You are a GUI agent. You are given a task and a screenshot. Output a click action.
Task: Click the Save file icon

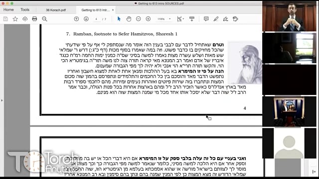pos(5,19)
